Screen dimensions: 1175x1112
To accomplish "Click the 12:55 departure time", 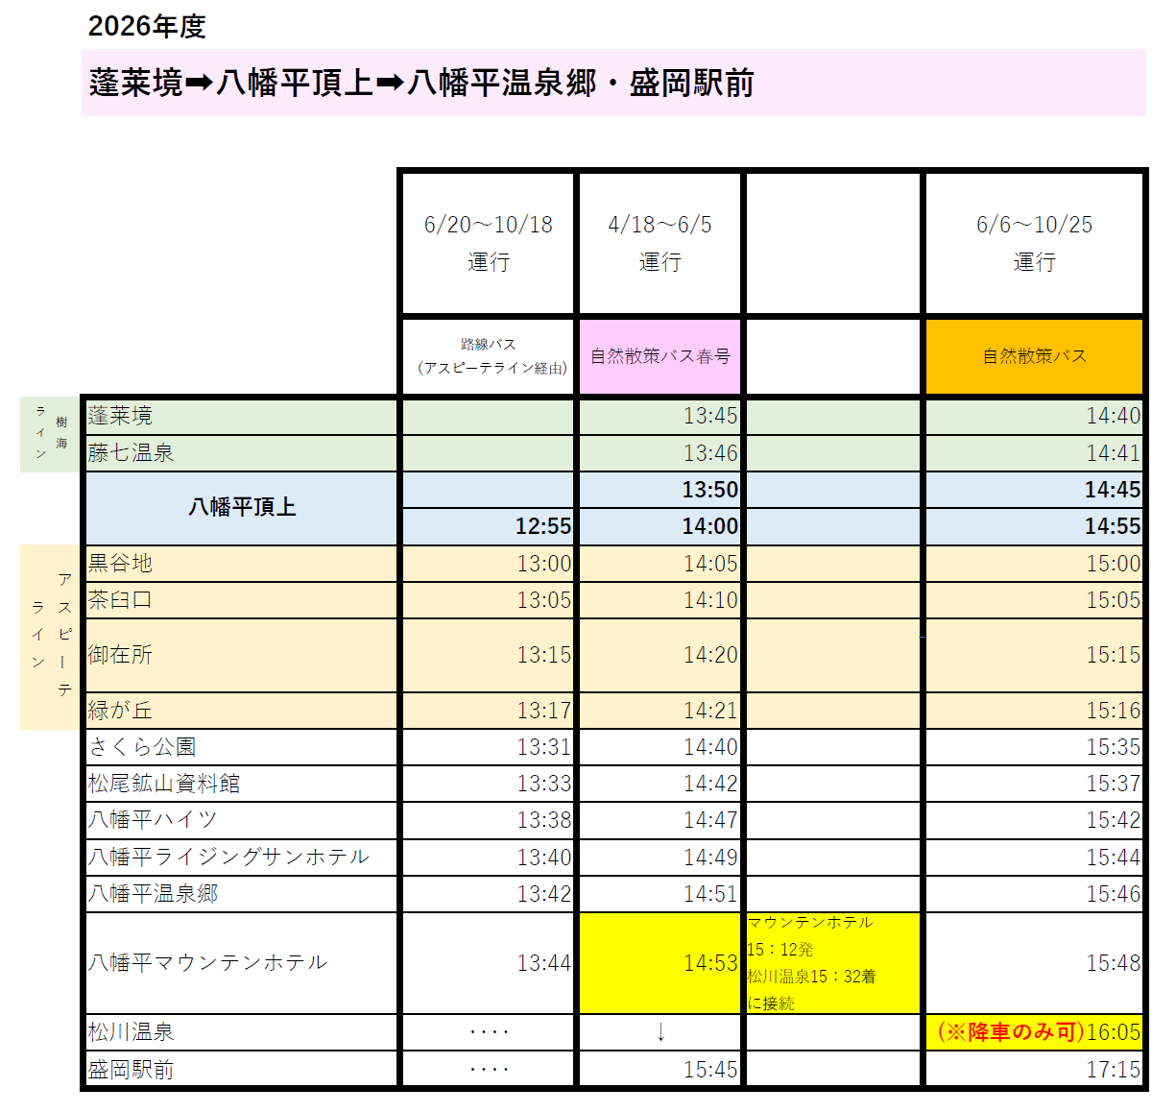I will pyautogui.click(x=542, y=526).
